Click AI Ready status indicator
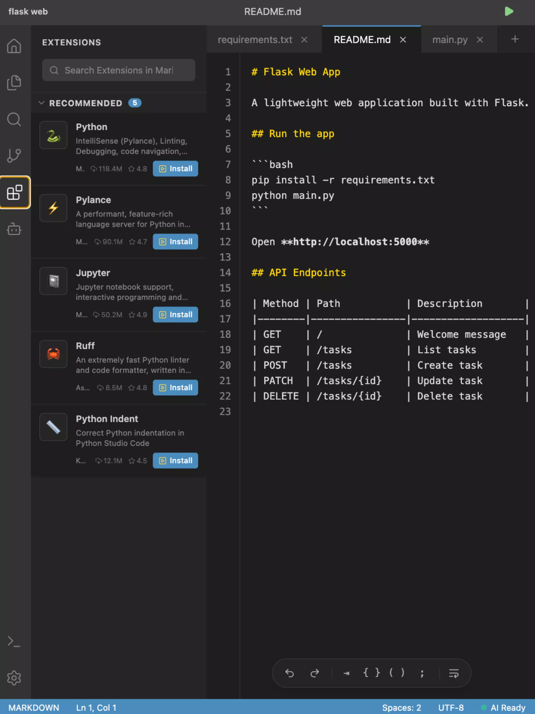 [503, 707]
